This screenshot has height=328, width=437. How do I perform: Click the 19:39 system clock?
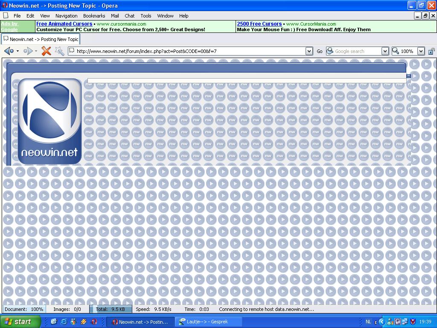pos(425,322)
